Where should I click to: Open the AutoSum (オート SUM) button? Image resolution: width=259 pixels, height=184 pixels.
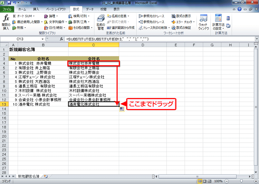[x=23, y=16]
